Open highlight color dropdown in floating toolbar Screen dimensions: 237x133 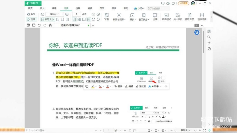coord(96,86)
